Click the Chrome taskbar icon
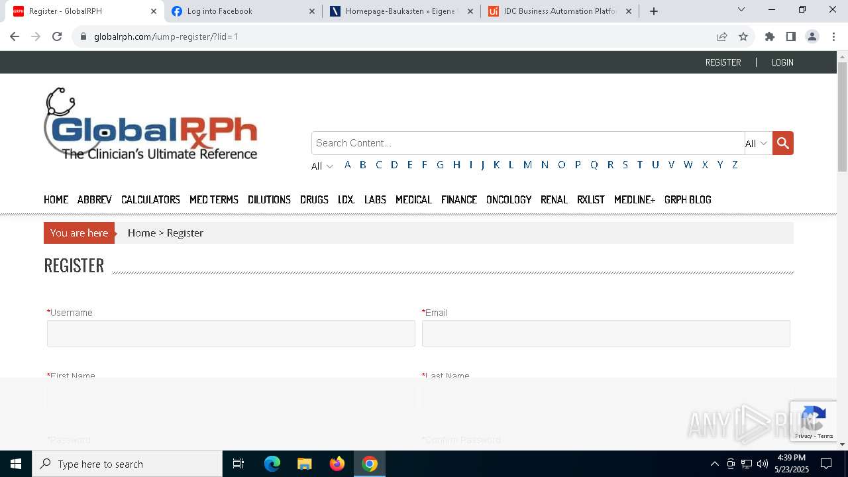 pos(370,464)
